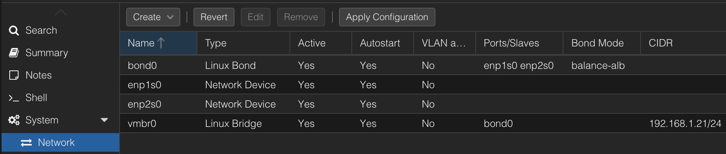Open the Create dropdown menu
The width and height of the screenshot is (726, 154).
point(153,17)
